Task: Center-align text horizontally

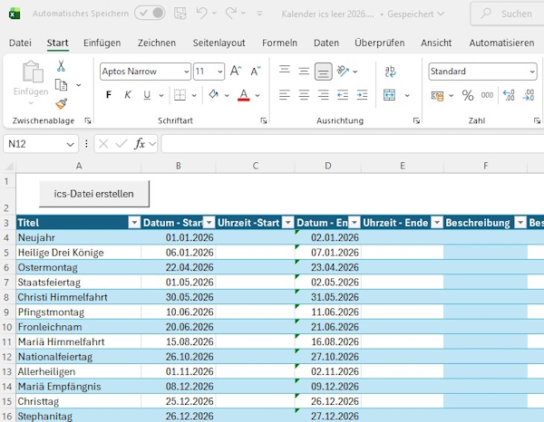Action: click(x=304, y=96)
